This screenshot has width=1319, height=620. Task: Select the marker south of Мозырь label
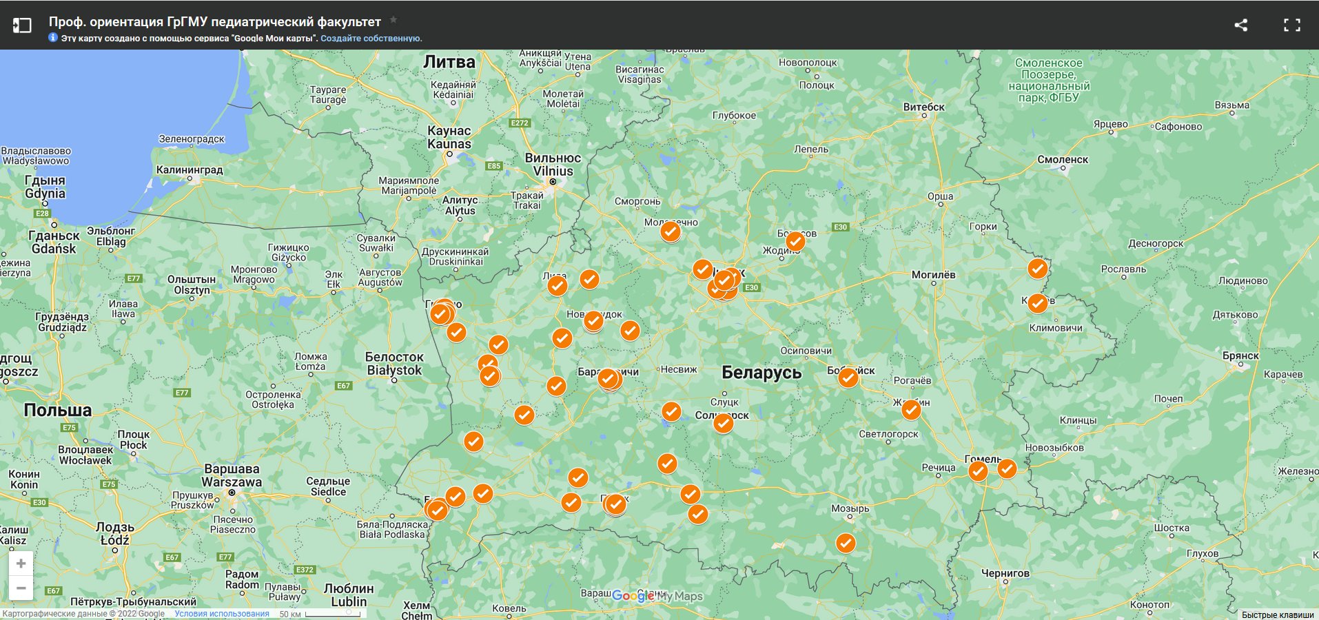tap(846, 543)
